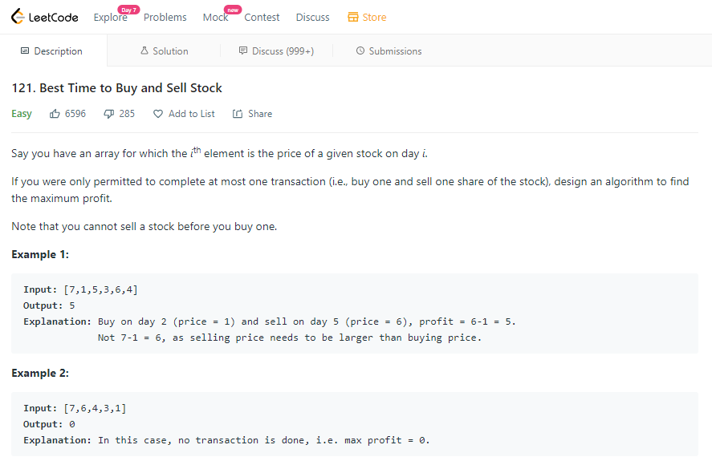Click the Discuss speech bubble icon
712x461 pixels.
coord(243,51)
